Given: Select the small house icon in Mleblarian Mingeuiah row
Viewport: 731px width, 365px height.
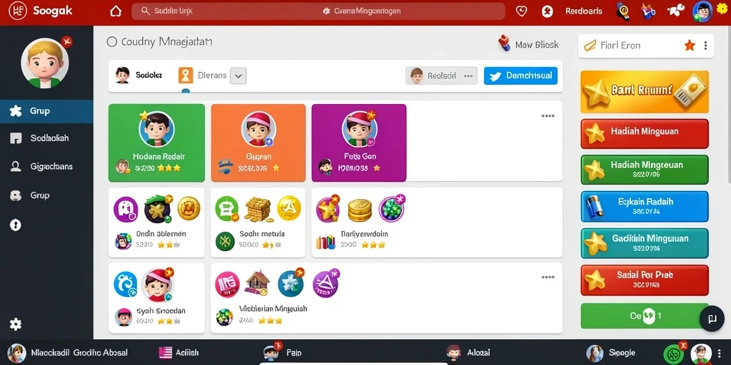Looking at the screenshot, I should pyautogui.click(x=258, y=283).
